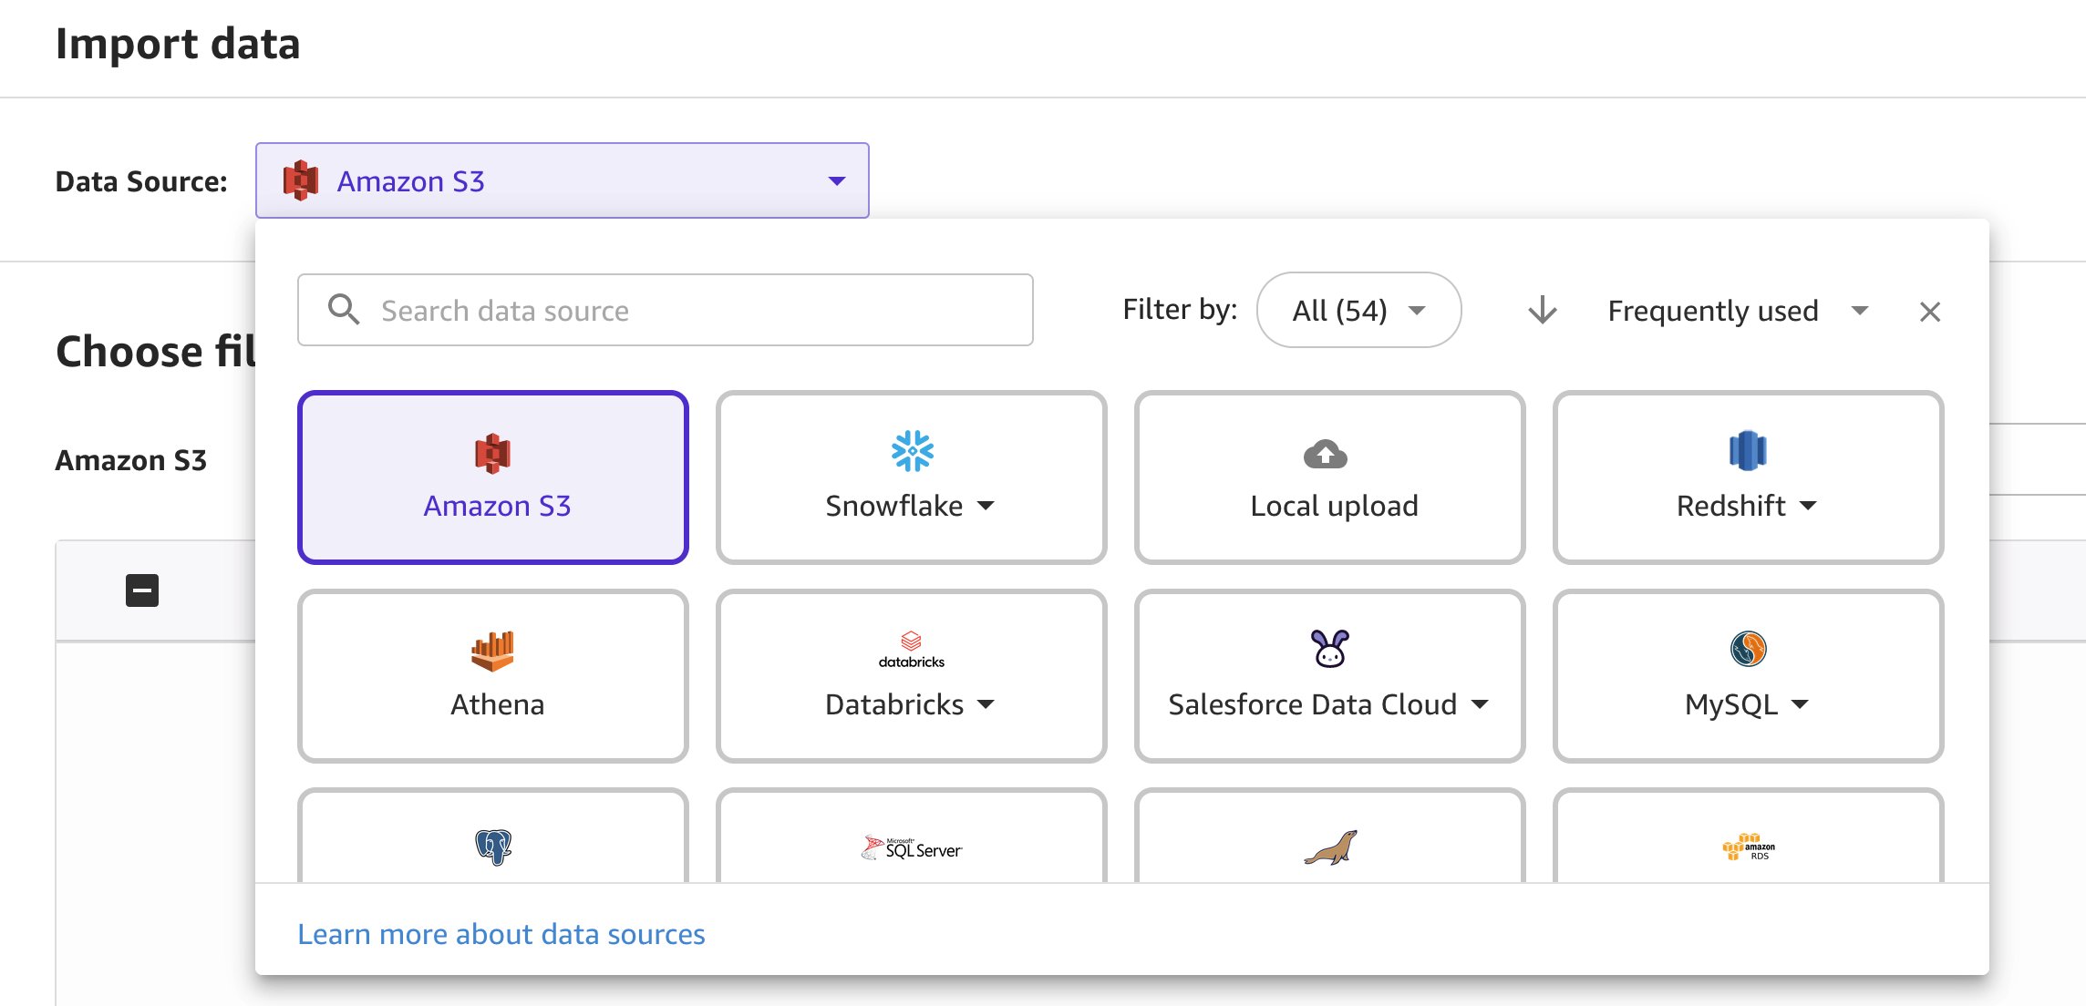Open the Filter by All (54) dropdown
Image resolution: width=2086 pixels, height=1006 pixels.
click(1359, 310)
